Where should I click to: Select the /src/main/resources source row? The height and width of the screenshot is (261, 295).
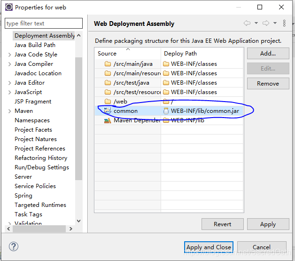click(x=128, y=73)
